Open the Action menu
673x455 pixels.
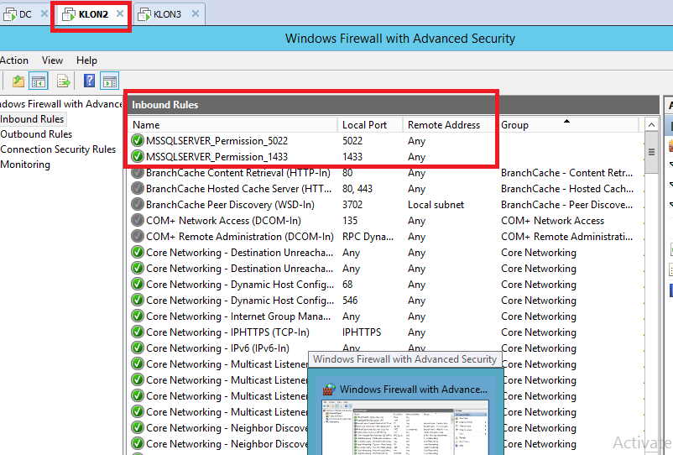coord(13,60)
